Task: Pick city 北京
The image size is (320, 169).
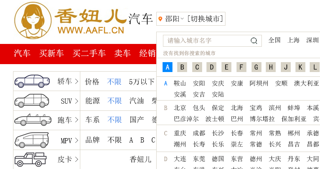Action: (180, 108)
